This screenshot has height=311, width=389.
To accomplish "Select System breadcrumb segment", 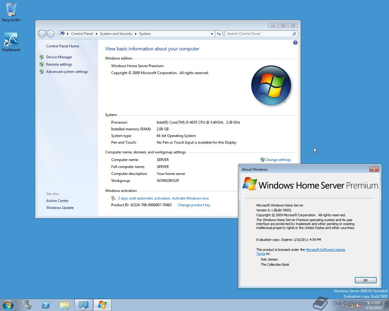I will (x=145, y=34).
